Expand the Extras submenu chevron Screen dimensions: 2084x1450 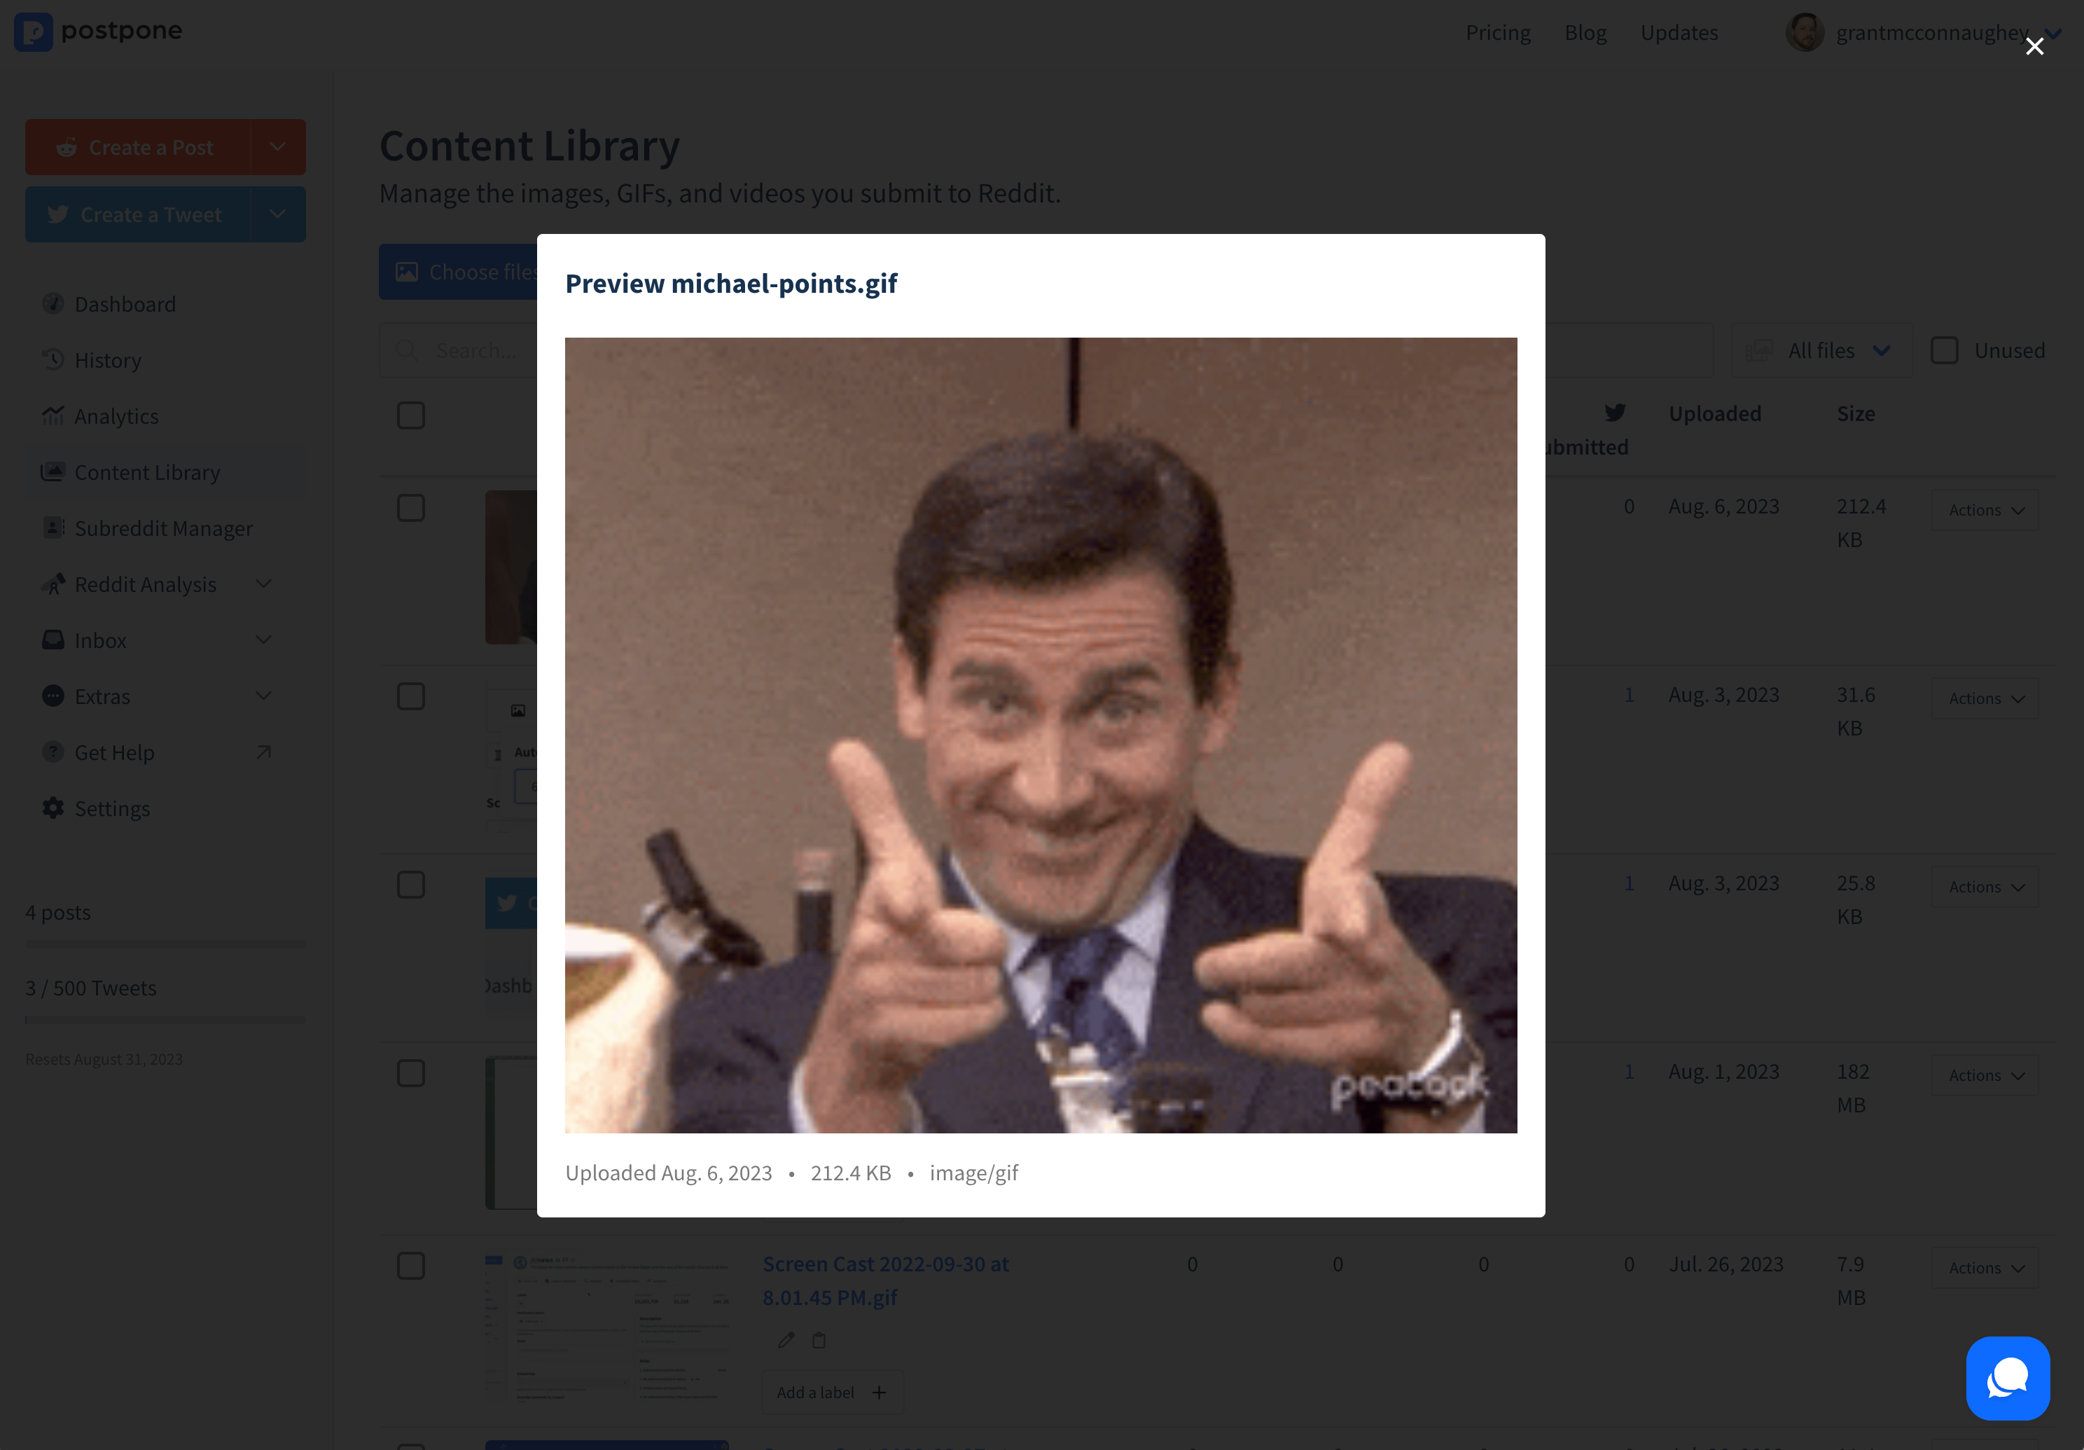pos(264,696)
